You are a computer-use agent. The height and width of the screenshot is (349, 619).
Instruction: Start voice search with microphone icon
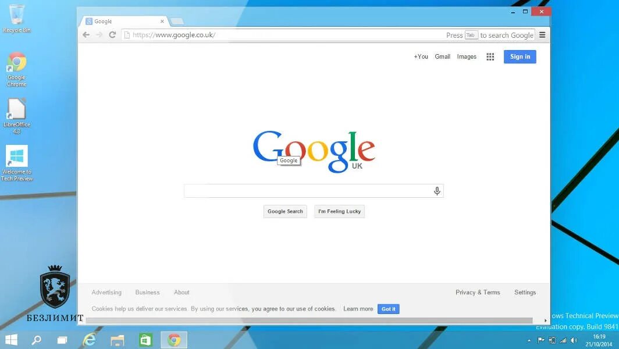point(437,191)
